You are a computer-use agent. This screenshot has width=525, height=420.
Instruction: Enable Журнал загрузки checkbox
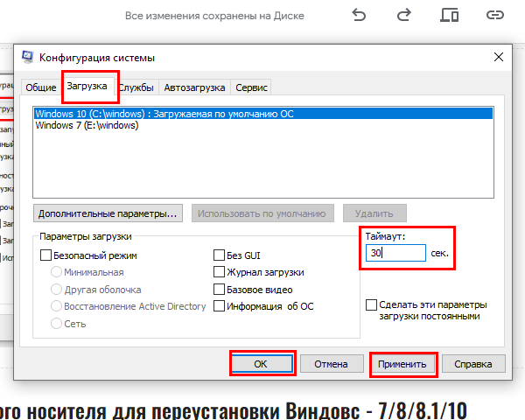(x=219, y=272)
